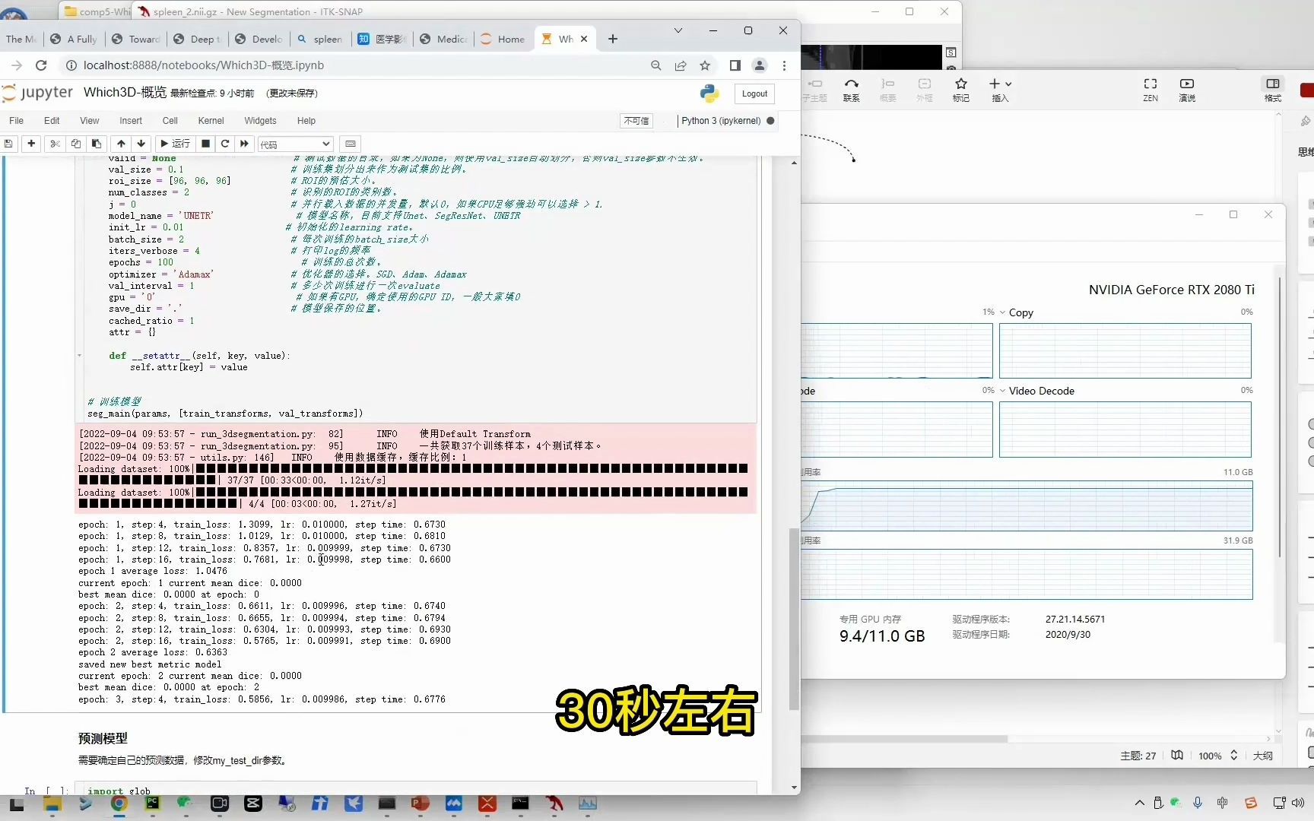This screenshot has height=821, width=1314.
Task: Toggle Chrome side panel icon
Action: click(735, 65)
